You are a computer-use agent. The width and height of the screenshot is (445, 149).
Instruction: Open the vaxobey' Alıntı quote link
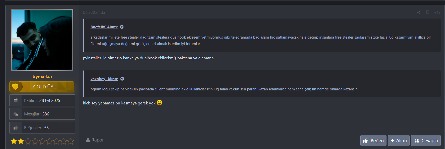[104, 79]
